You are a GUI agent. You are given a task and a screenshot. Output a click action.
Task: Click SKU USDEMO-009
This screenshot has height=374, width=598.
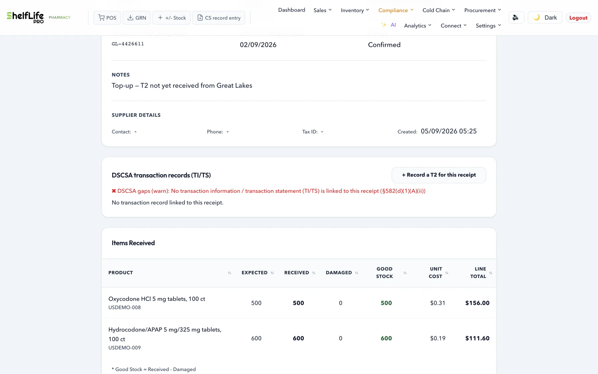tap(125, 348)
